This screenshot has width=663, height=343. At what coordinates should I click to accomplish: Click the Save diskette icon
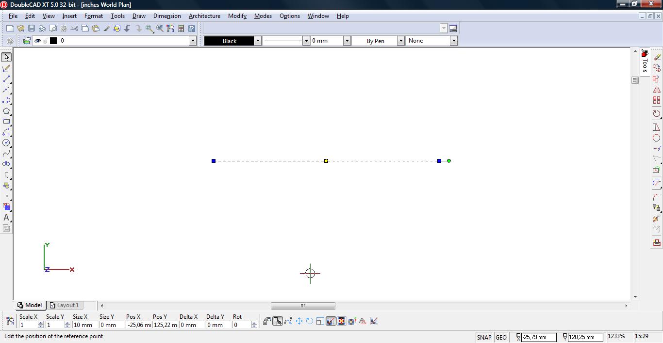point(32,29)
